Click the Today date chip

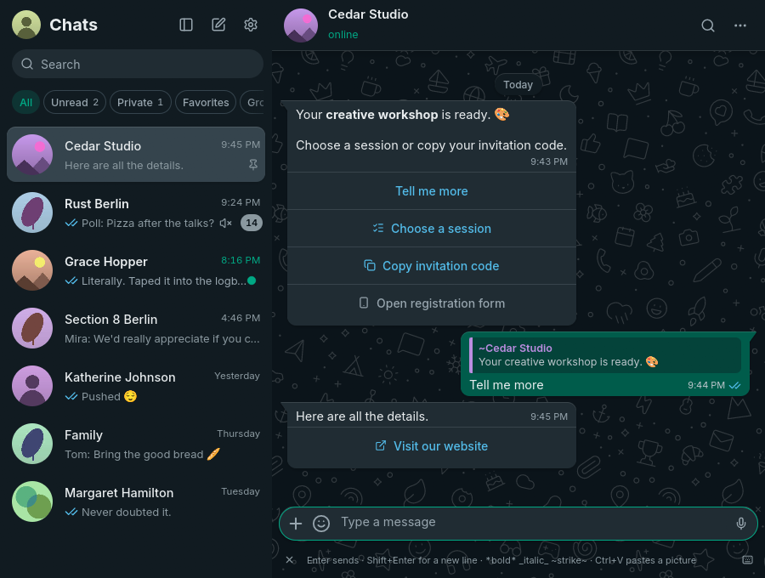[518, 85]
